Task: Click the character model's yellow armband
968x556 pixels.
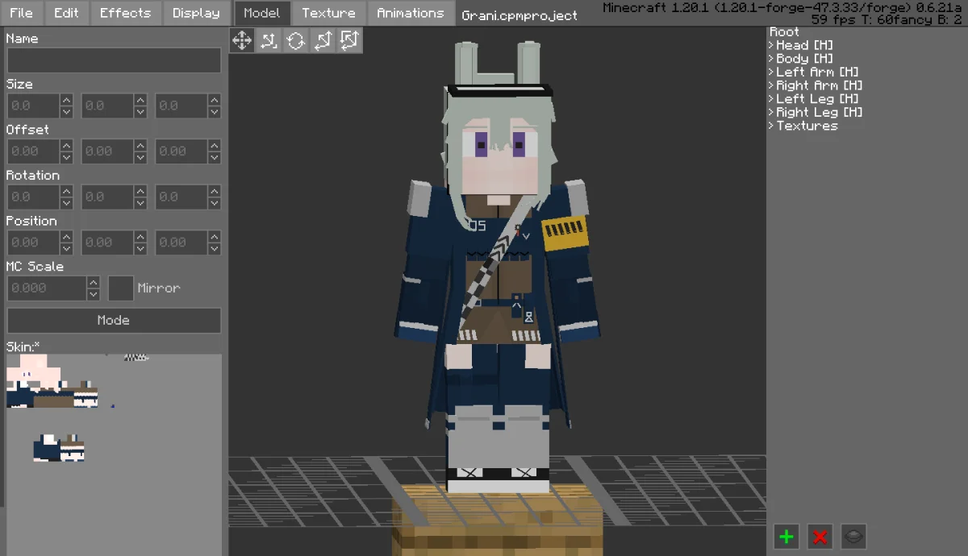Action: (x=565, y=234)
